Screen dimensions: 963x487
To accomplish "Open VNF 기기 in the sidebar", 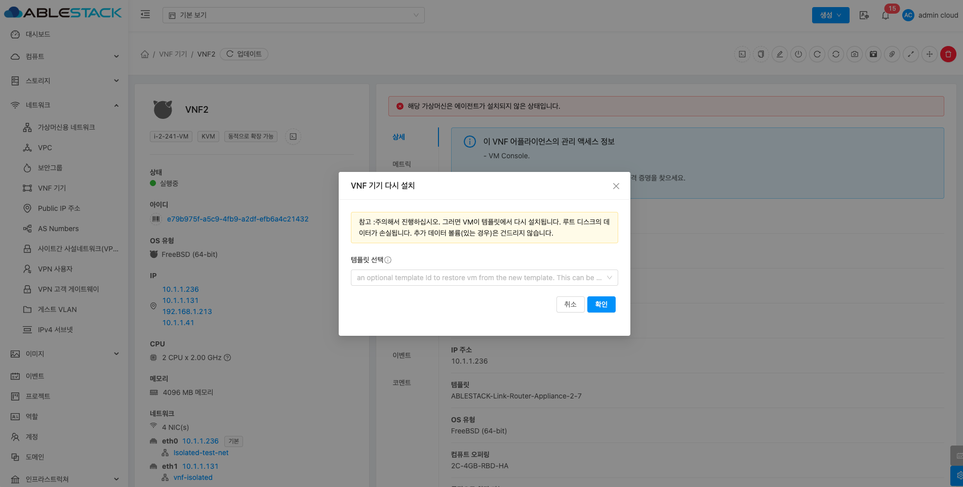I will tap(52, 188).
